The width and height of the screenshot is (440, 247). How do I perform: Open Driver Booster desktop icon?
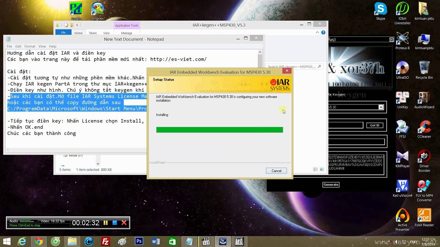424,161
